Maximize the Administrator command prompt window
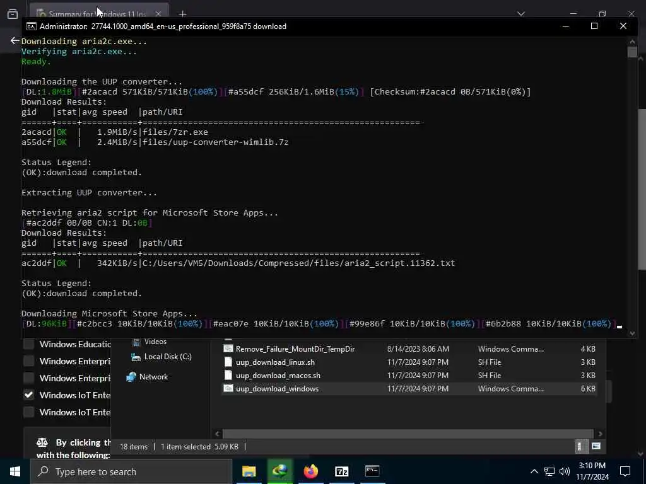 594,26
